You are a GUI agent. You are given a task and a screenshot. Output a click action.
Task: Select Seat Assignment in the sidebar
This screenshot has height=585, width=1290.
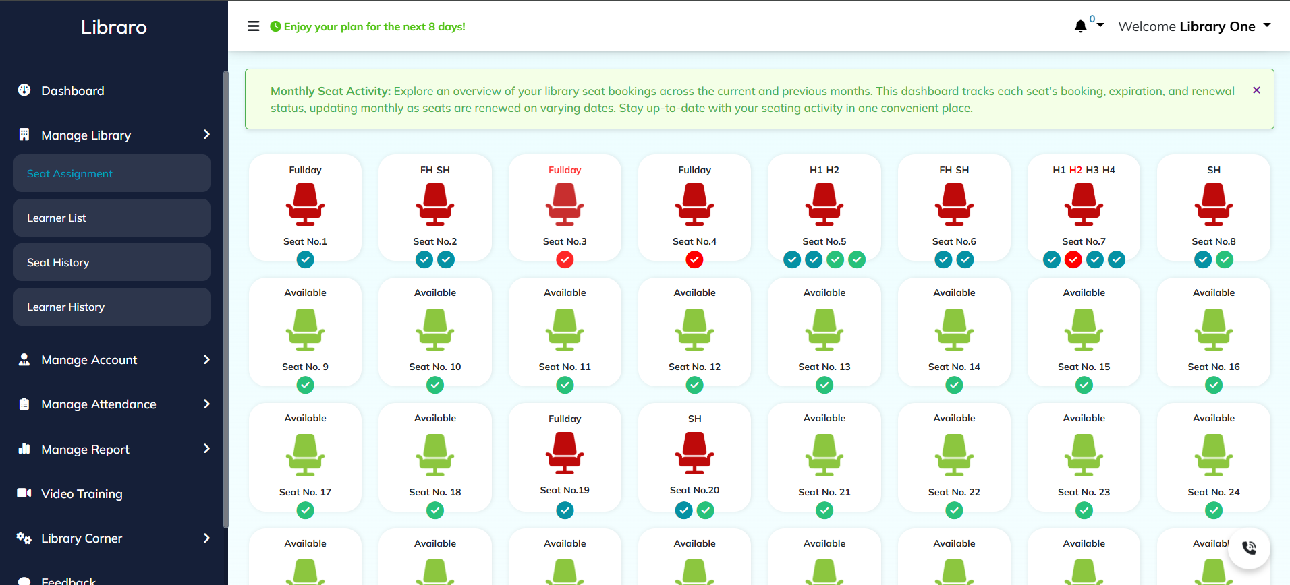(x=112, y=173)
